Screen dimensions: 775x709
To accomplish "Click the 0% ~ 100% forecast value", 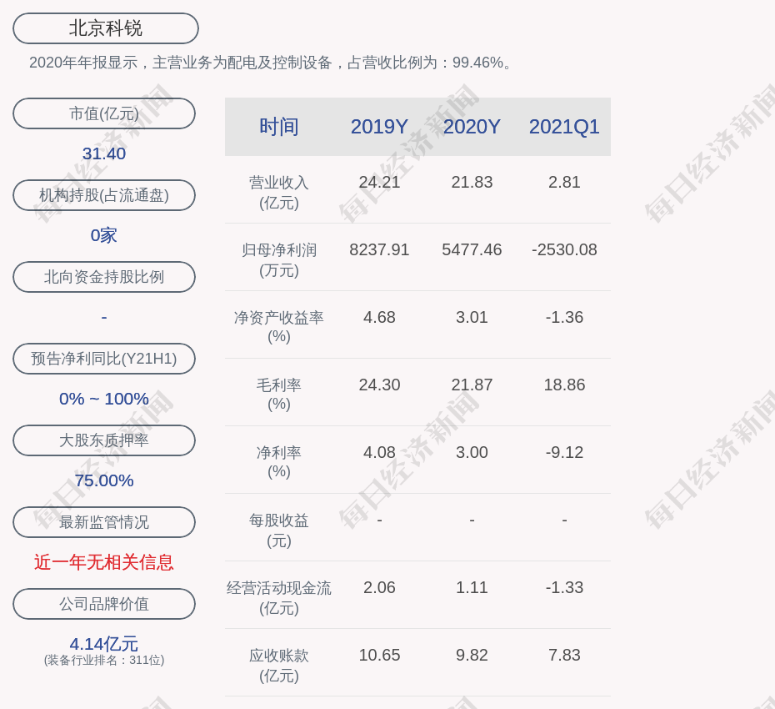I will [104, 398].
